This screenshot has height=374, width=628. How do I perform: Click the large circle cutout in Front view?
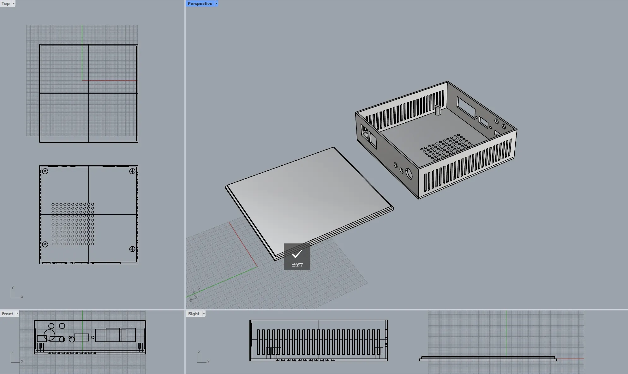point(49,335)
